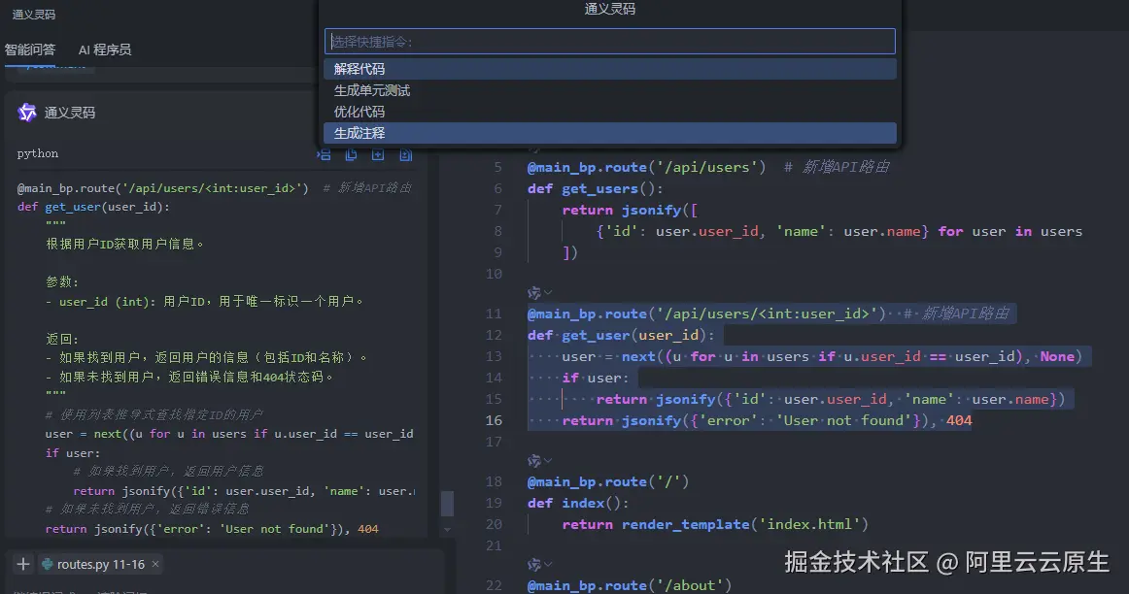Remove the routes.py 11-16 context chip
The width and height of the screenshot is (1129, 594).
coord(154,564)
